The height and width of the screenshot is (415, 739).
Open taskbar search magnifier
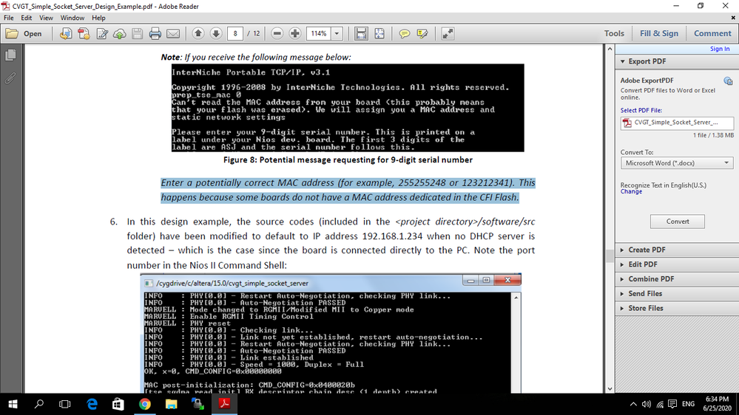point(39,404)
